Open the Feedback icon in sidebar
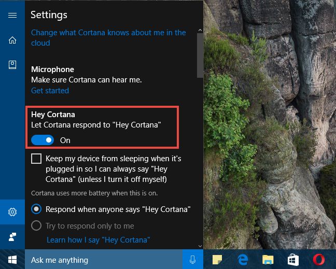 (12, 237)
